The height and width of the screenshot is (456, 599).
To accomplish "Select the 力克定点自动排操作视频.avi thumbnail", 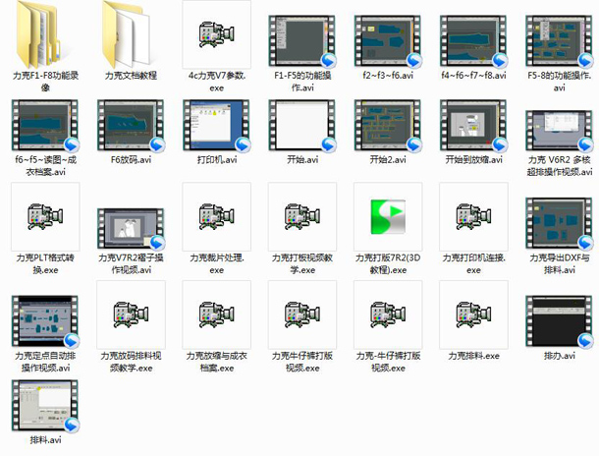I will coord(45,321).
